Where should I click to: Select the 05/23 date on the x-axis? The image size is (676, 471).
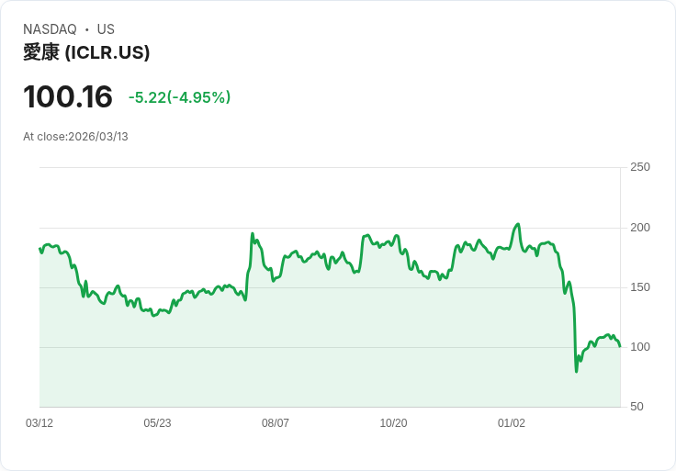point(157,423)
